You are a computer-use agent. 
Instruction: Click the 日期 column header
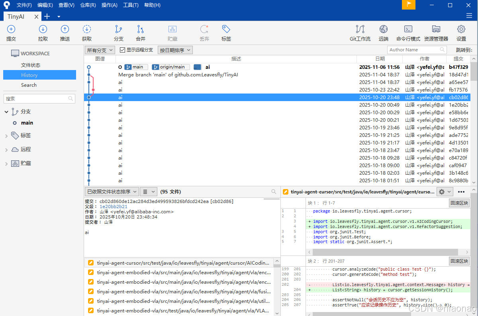tap(380, 59)
